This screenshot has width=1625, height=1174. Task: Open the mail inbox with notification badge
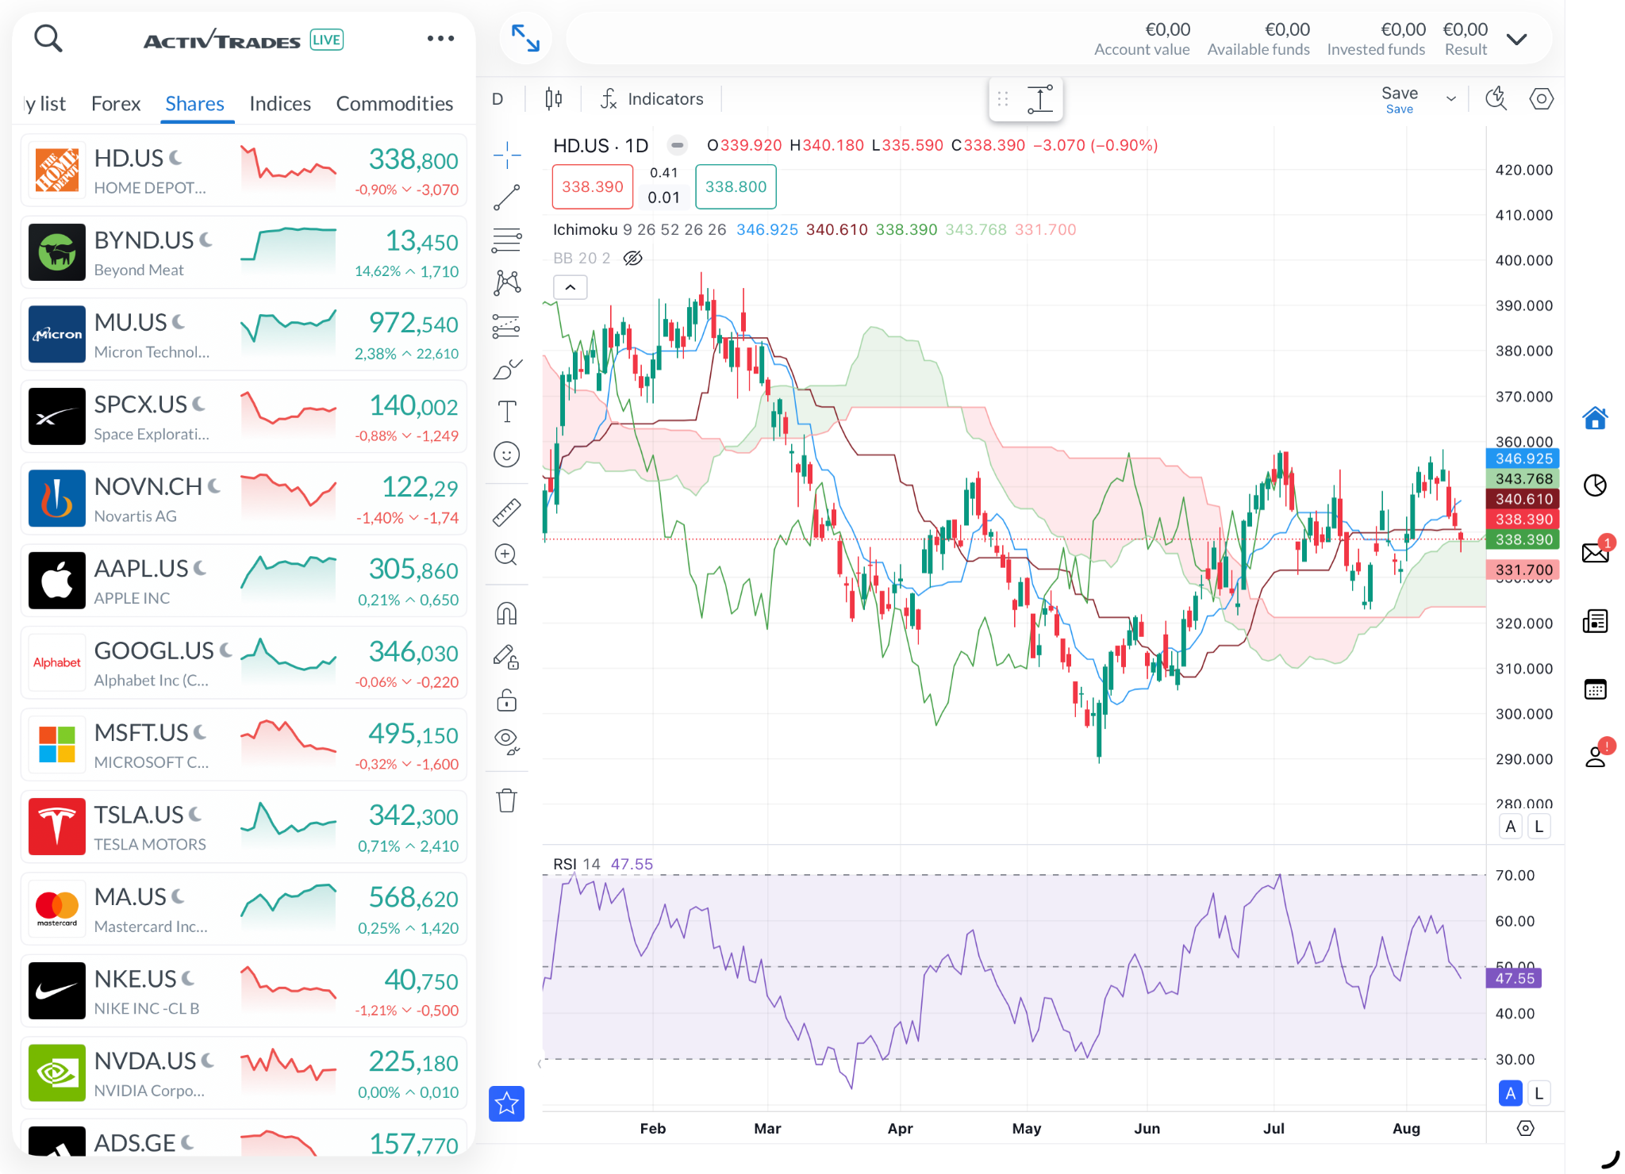(1595, 552)
